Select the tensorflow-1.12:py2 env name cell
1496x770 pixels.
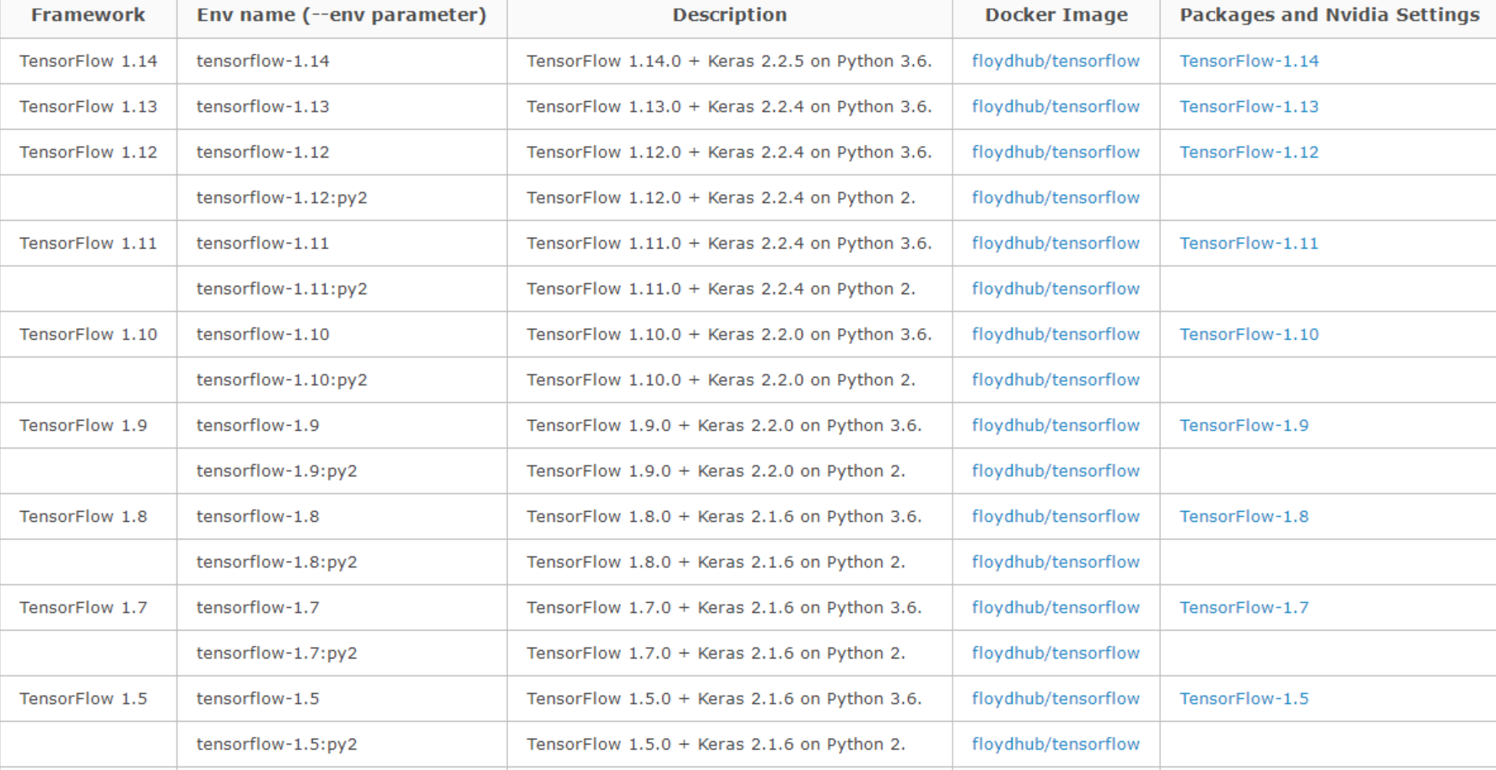[x=342, y=197]
